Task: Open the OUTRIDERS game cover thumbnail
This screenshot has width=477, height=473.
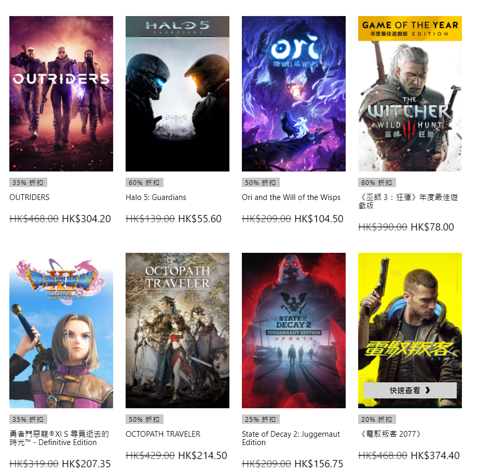Action: click(61, 94)
